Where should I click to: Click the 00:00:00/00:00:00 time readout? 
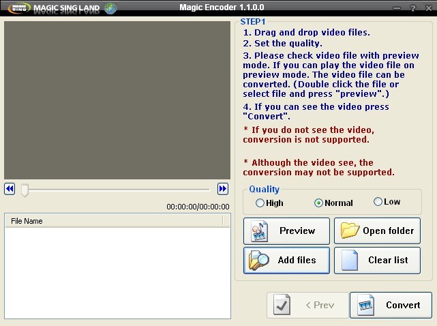198,207
